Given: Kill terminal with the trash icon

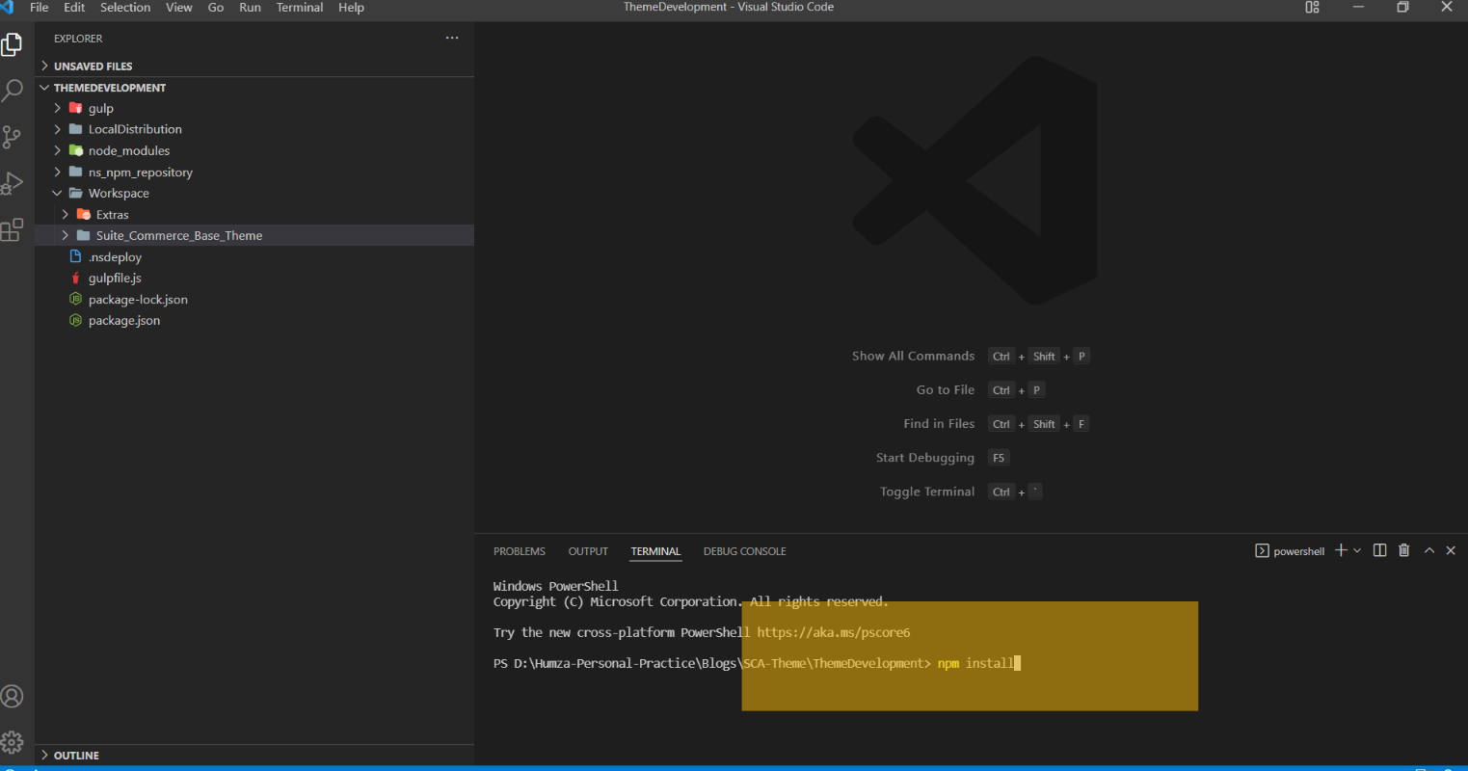Looking at the screenshot, I should (1404, 550).
